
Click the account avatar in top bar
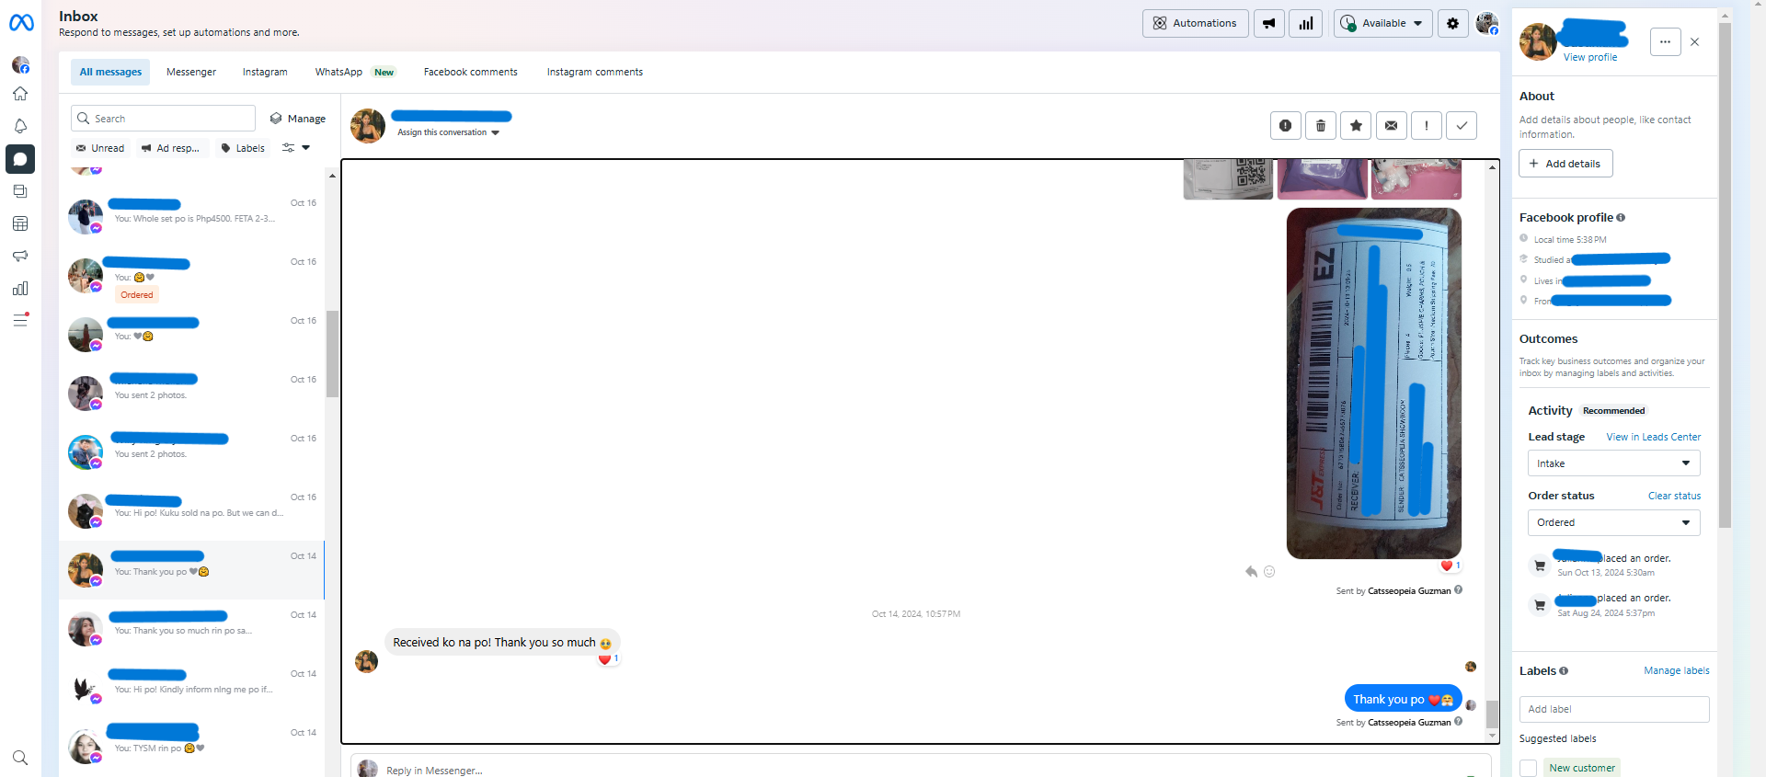point(1486,23)
